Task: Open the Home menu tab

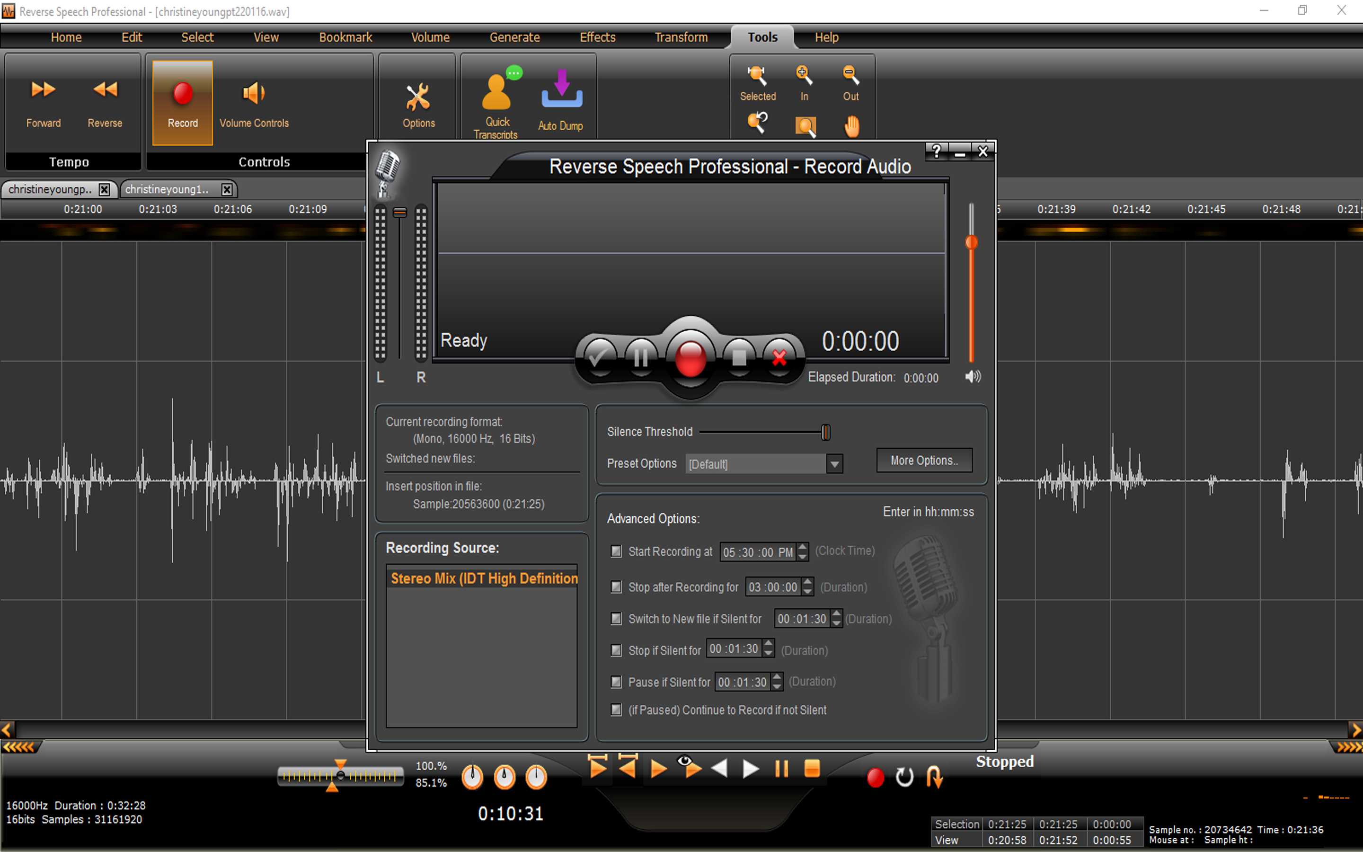Action: 66,37
